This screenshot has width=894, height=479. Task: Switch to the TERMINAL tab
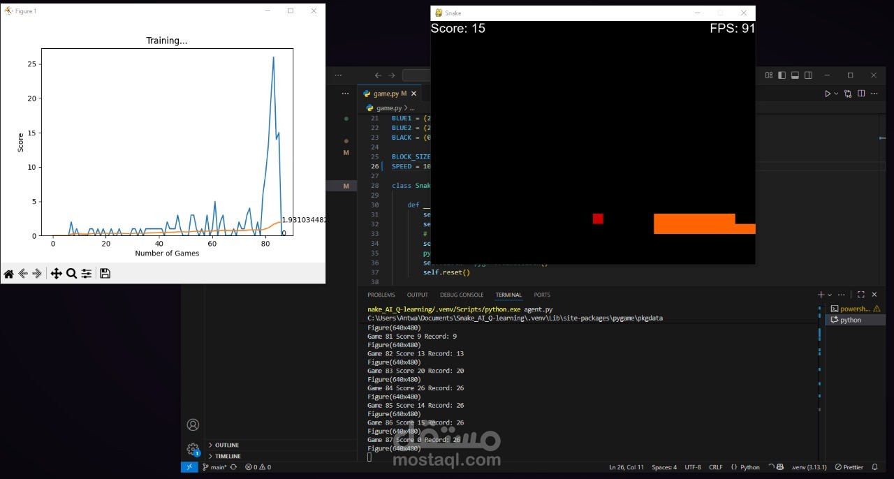coord(508,295)
